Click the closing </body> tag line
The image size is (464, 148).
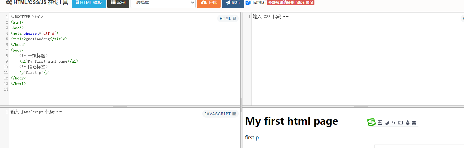coord(18,78)
